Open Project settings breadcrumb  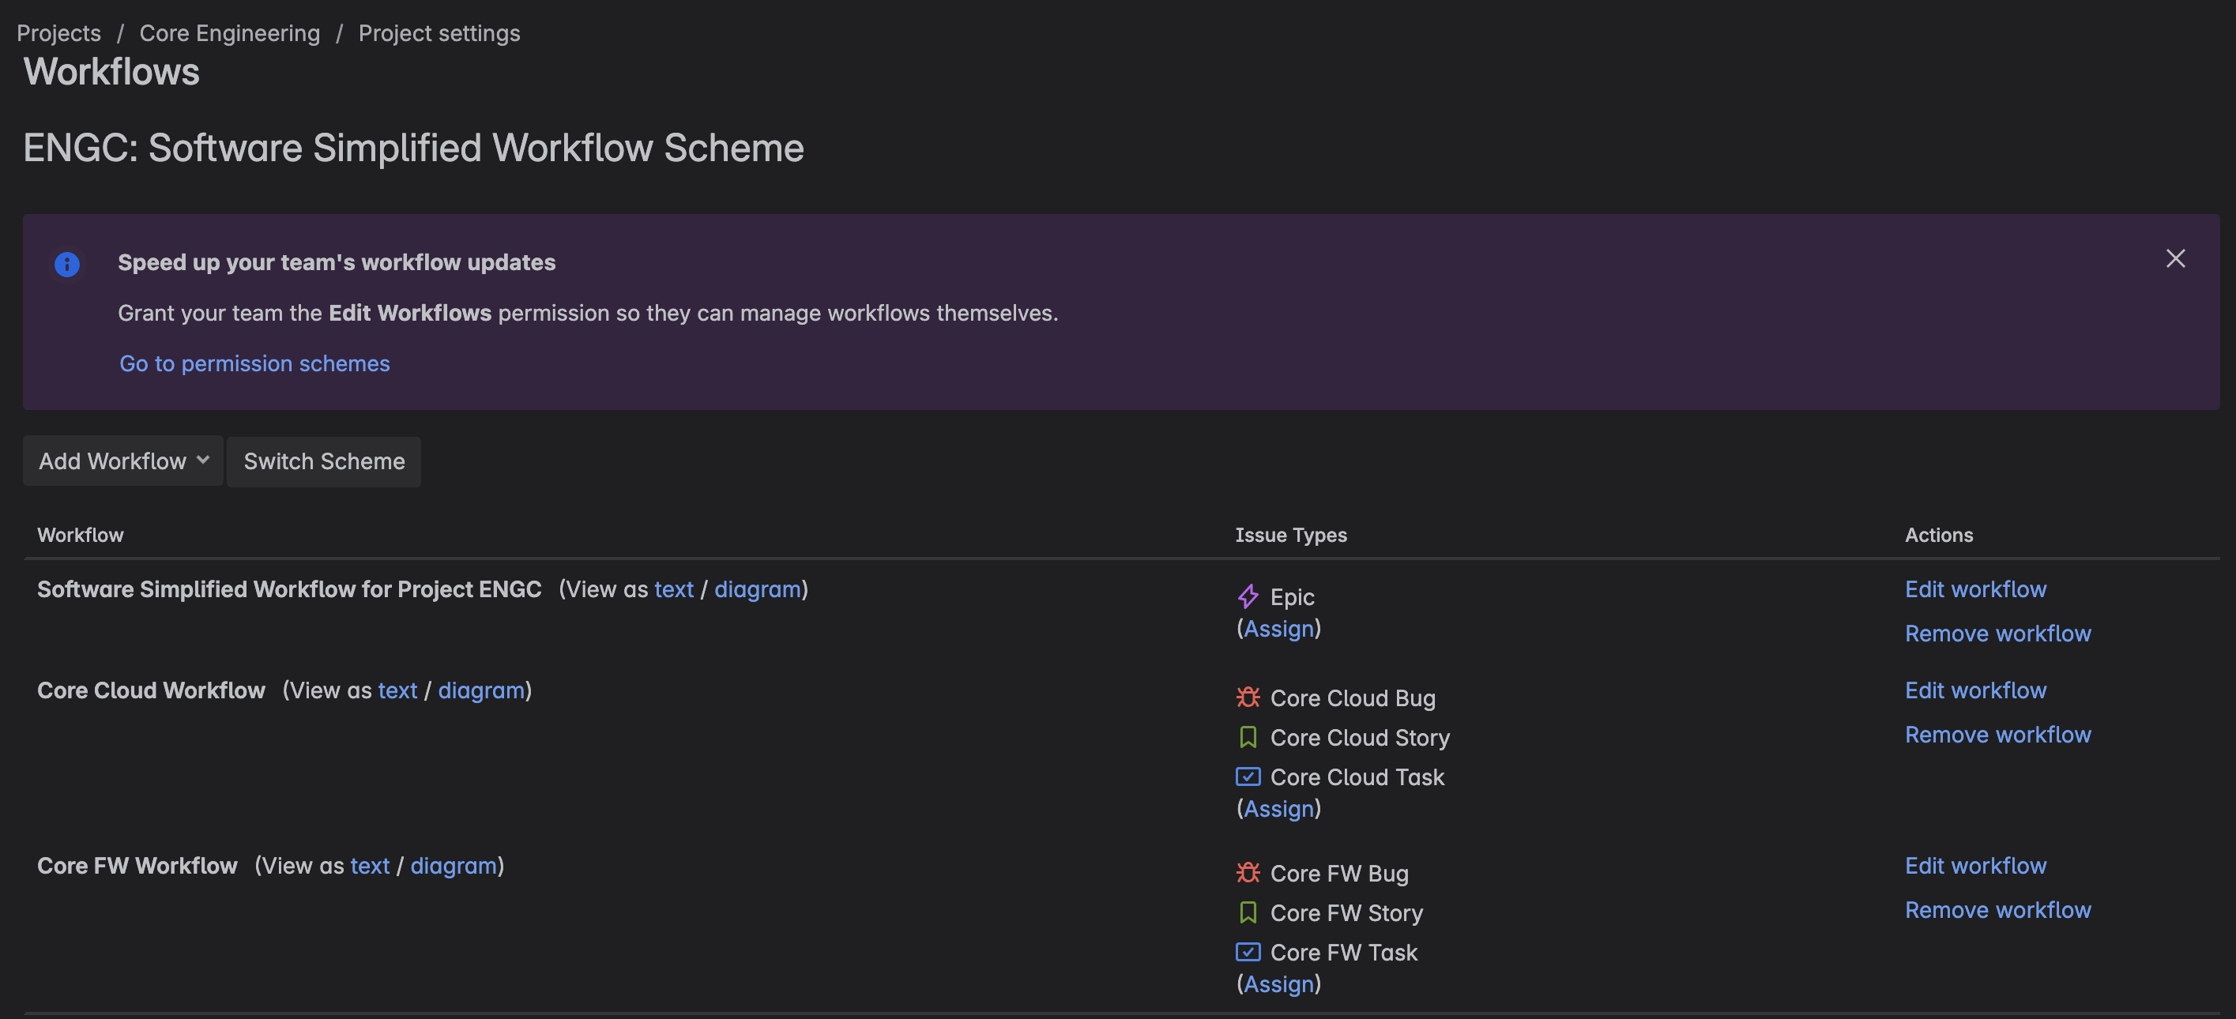click(439, 33)
